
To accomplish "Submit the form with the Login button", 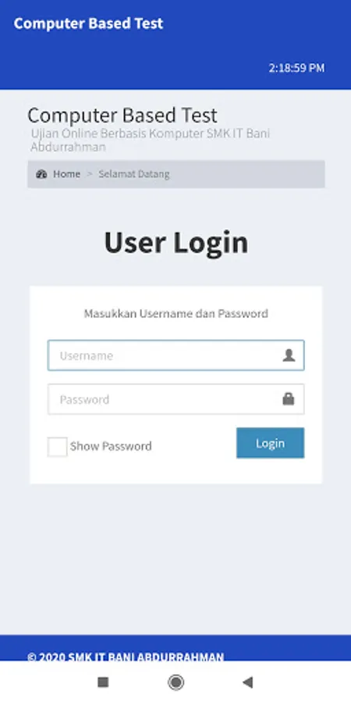I will 271,443.
